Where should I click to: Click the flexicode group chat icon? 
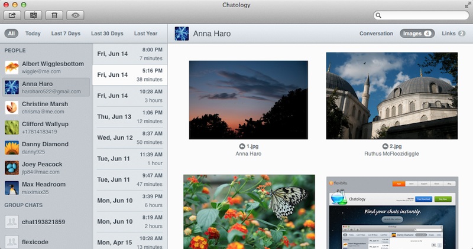coord(12,242)
